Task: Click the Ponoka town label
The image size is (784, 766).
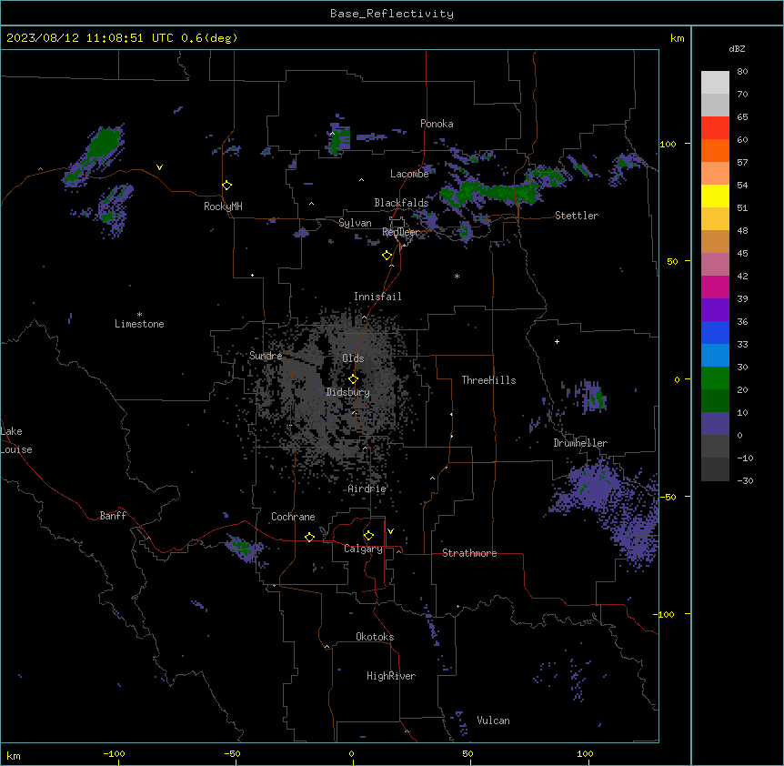Action: point(437,124)
